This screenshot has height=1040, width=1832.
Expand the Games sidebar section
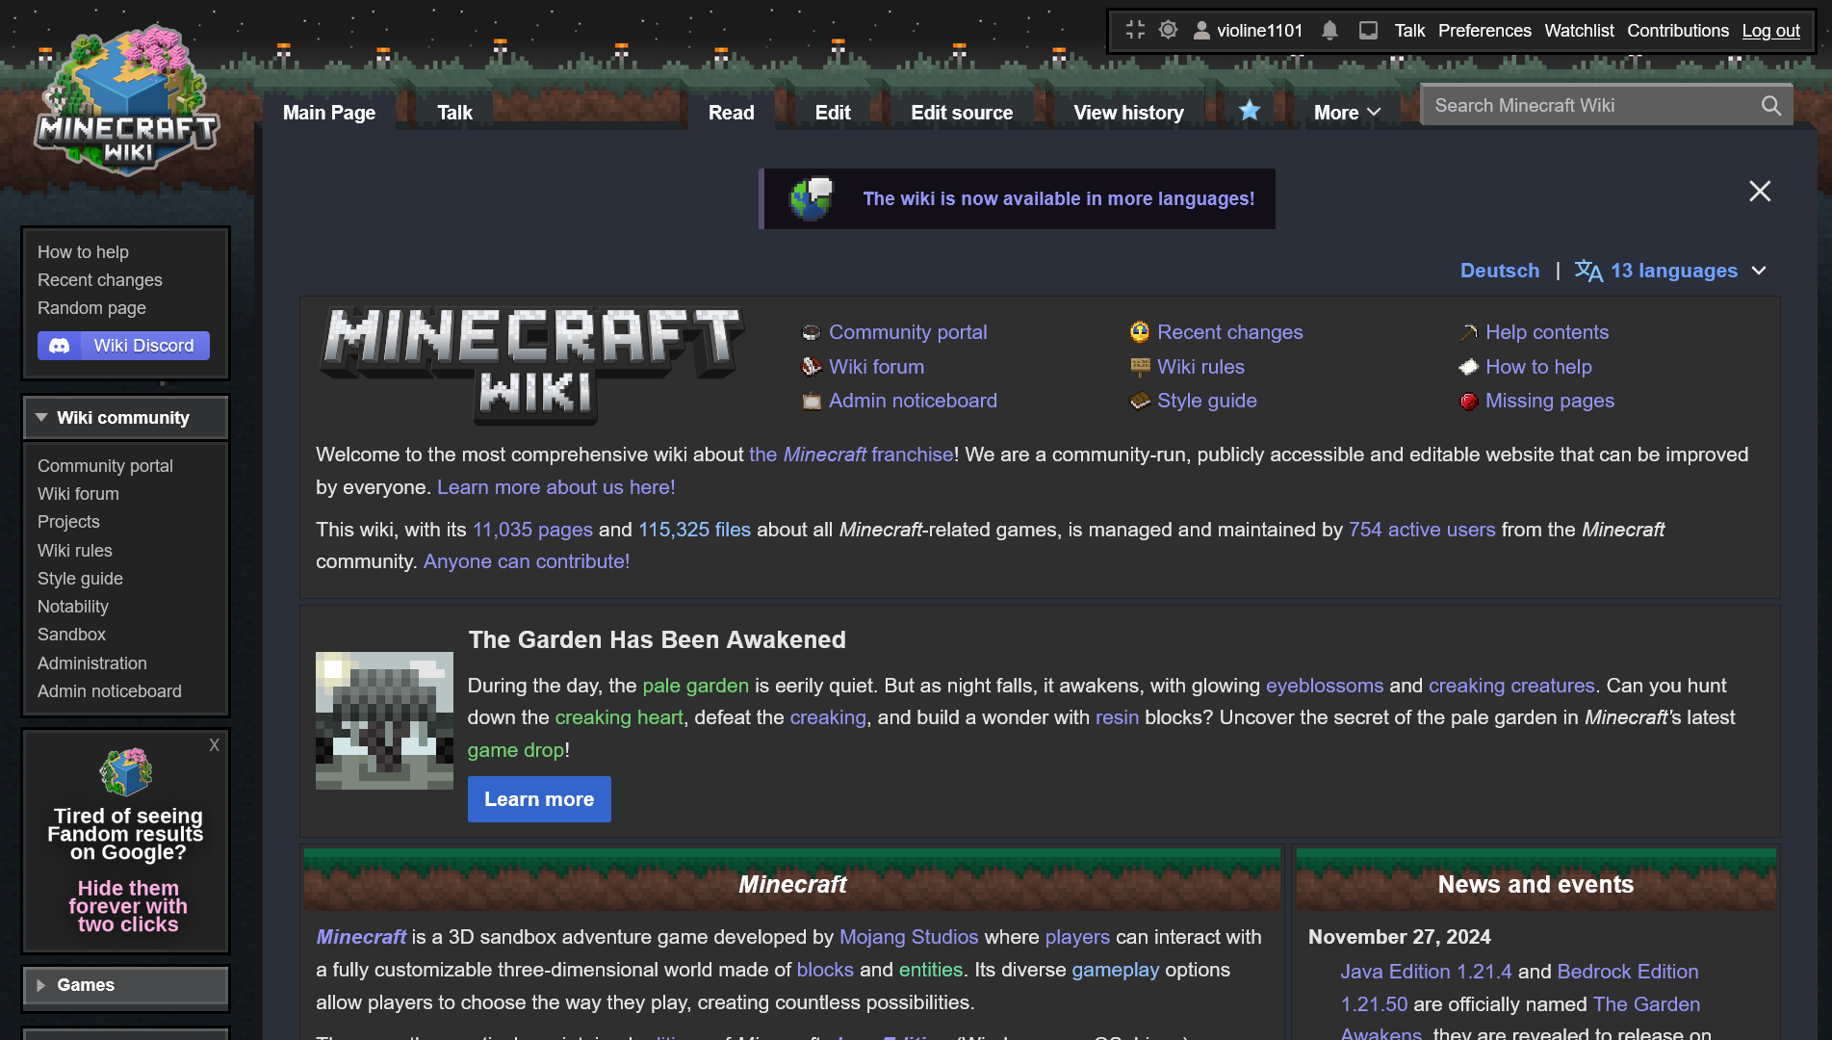point(125,985)
